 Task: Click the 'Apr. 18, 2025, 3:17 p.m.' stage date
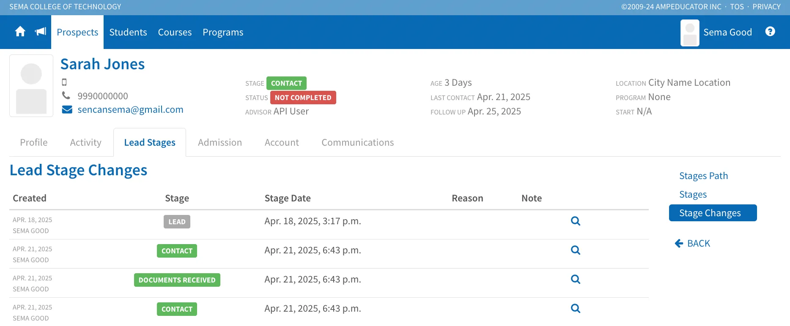tap(313, 221)
